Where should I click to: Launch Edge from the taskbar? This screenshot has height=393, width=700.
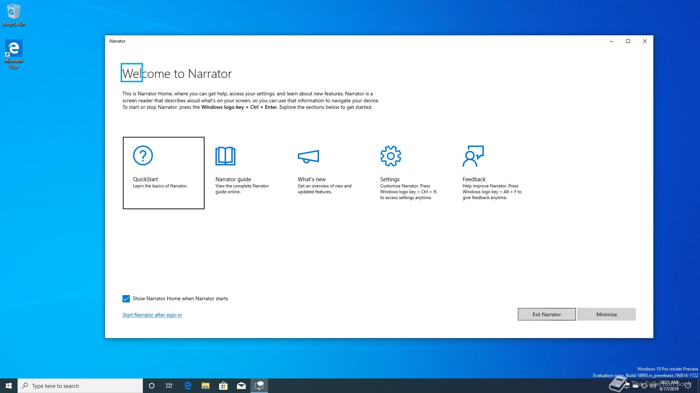188,386
